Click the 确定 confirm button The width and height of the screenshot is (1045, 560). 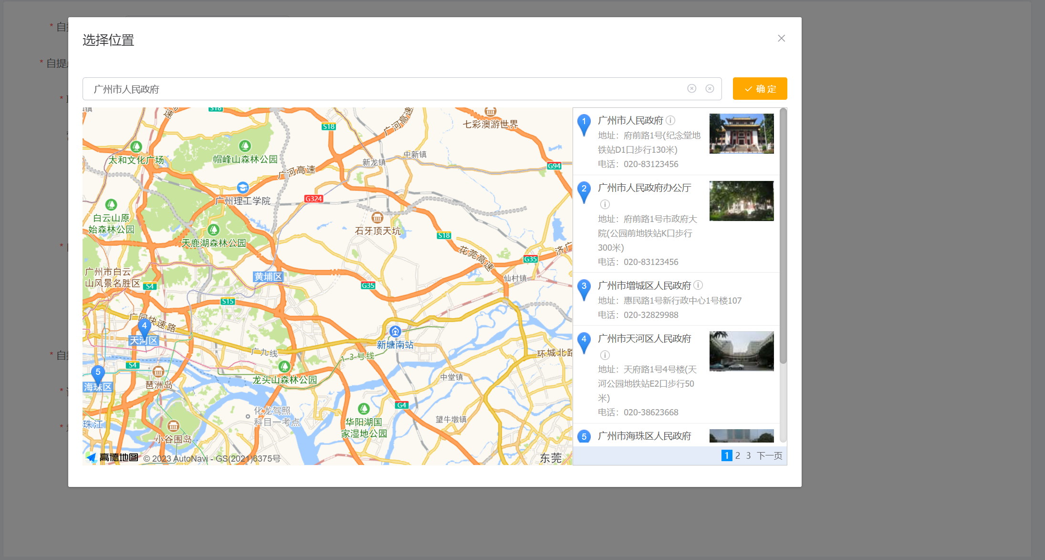760,89
